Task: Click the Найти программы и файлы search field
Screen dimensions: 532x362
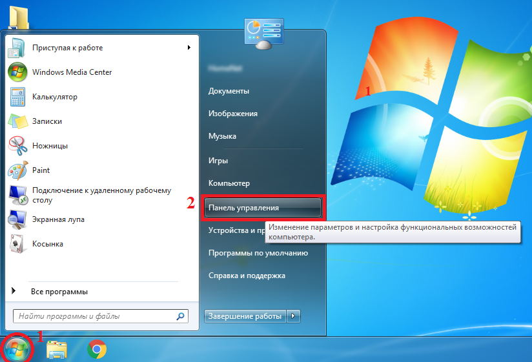Action: pyautogui.click(x=95, y=317)
